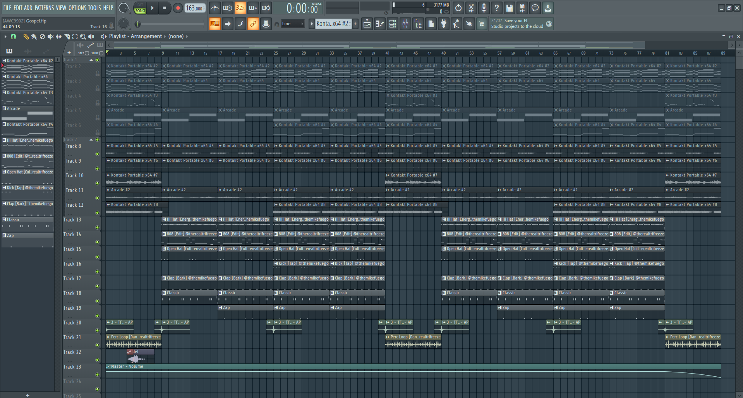This screenshot has width=743, height=398.
Task: Click the pattern selector left arrow
Action: [x=312, y=24]
